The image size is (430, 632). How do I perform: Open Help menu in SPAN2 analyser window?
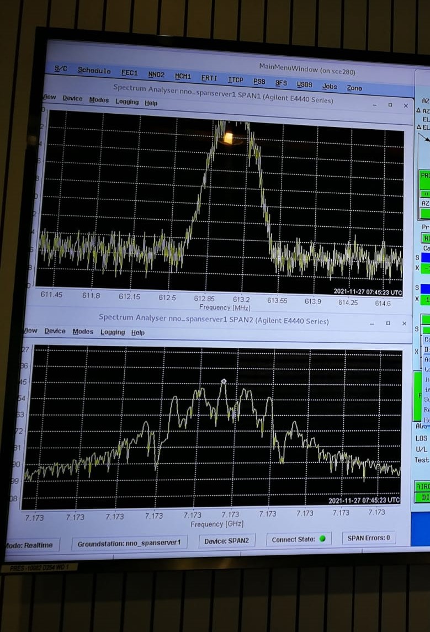(x=138, y=332)
